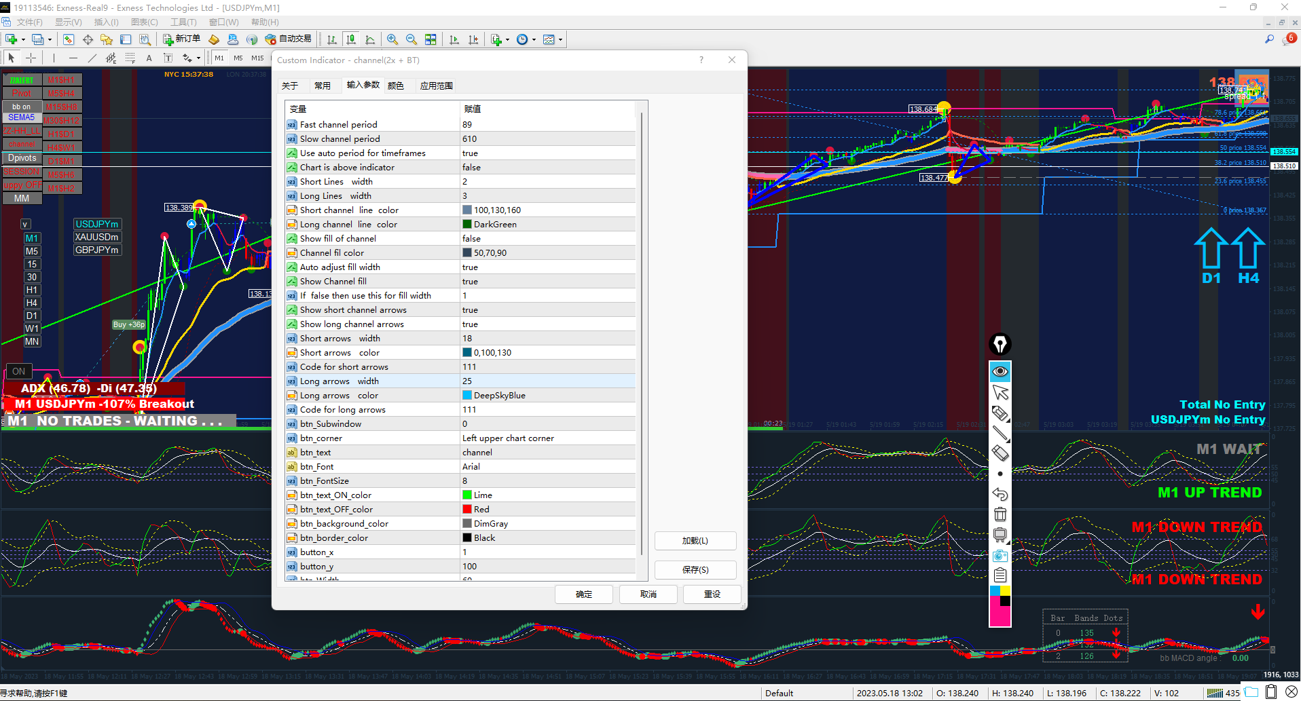Screen dimensions: 1301x701
Task: Select the crosshair tool in toolbar
Action: [31, 58]
